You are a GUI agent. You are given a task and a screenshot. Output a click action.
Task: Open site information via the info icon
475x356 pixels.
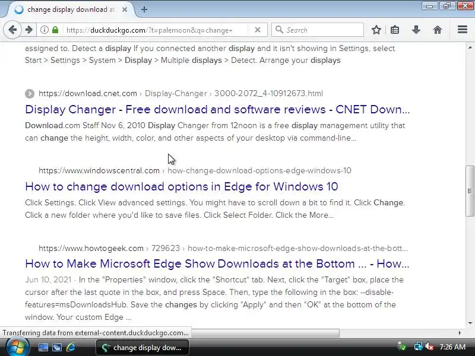tap(44, 30)
